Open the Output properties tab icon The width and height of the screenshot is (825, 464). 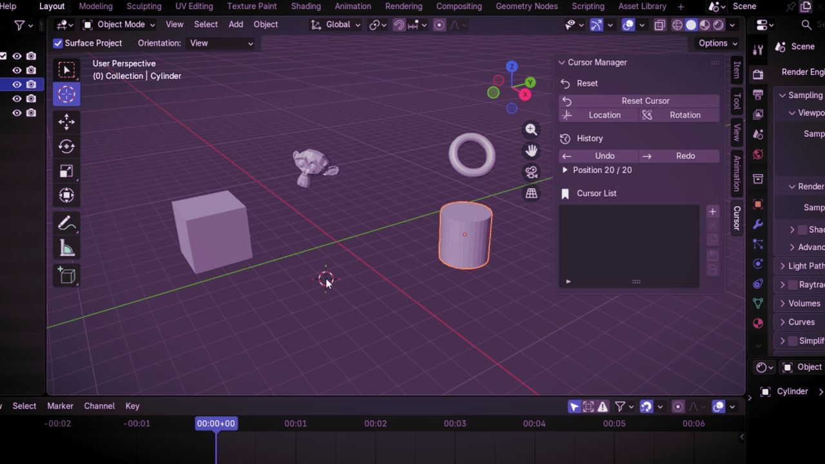pyautogui.click(x=758, y=95)
